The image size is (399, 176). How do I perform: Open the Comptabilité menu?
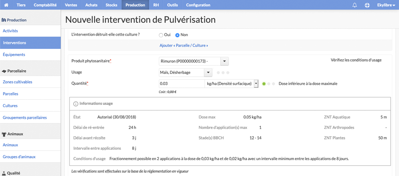pyautogui.click(x=45, y=5)
